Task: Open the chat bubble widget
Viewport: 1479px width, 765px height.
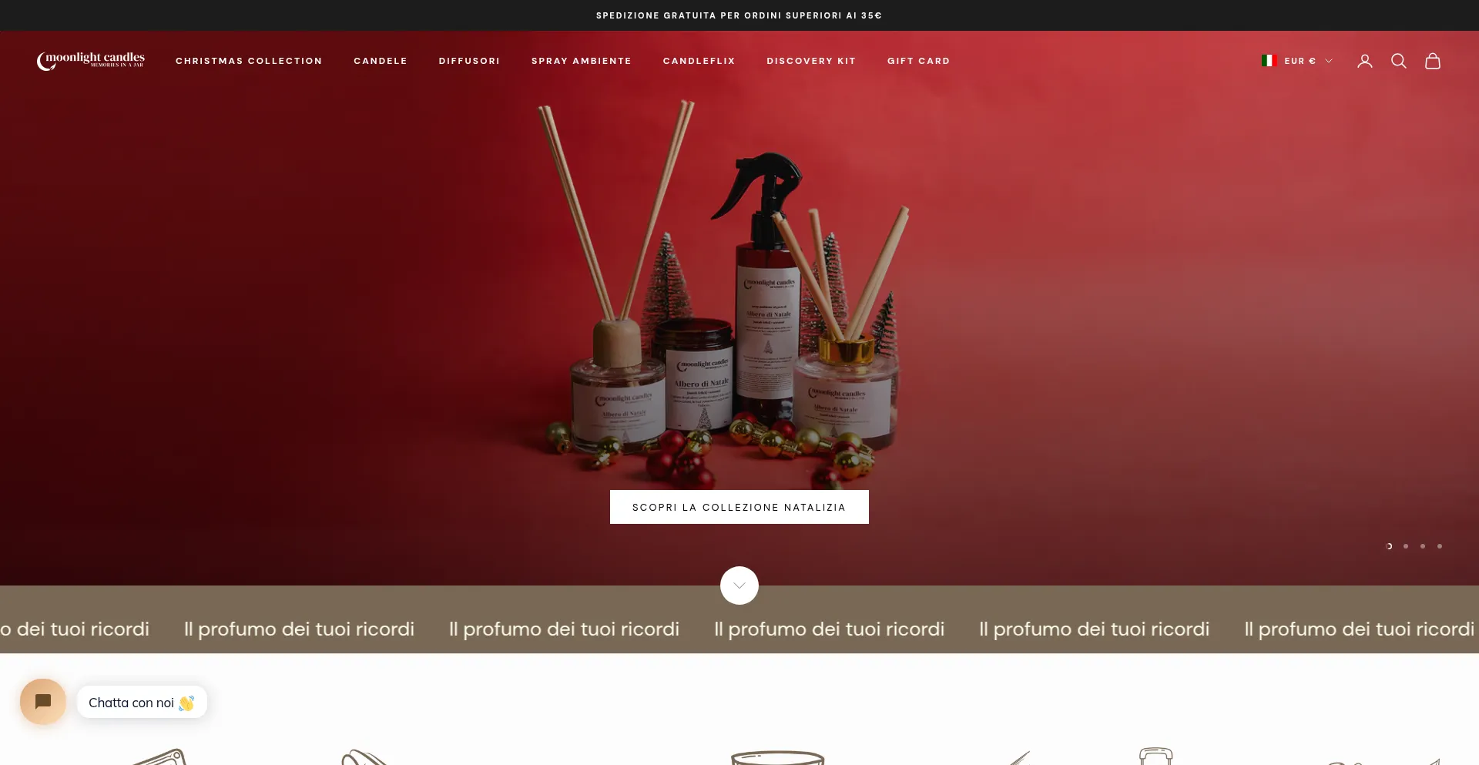Action: [x=43, y=701]
